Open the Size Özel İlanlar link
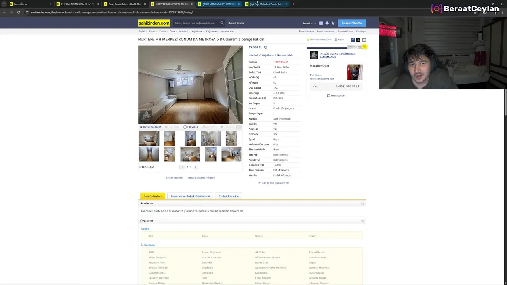 pyautogui.click(x=345, y=31)
